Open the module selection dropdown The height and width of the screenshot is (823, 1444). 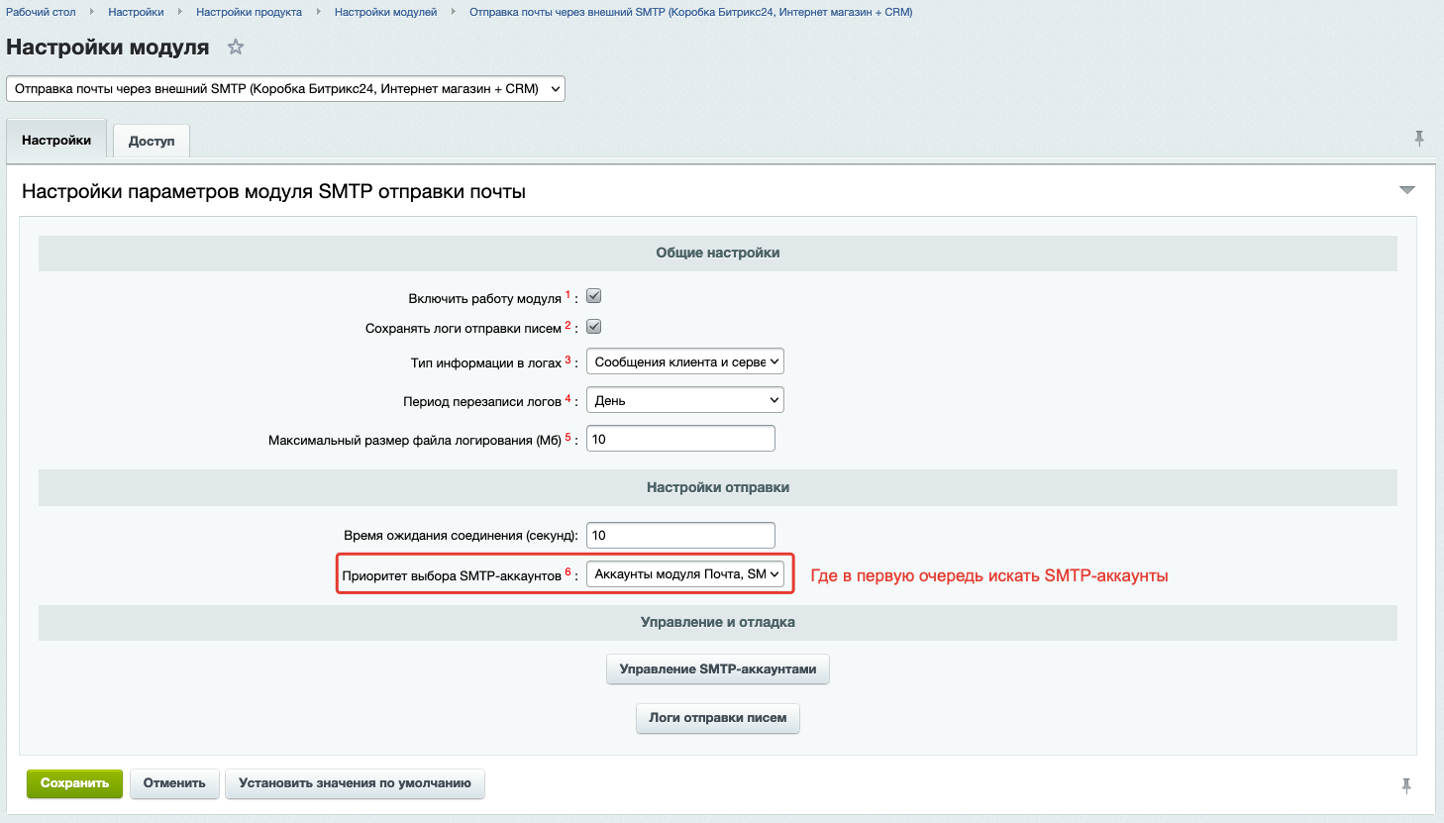click(x=286, y=88)
